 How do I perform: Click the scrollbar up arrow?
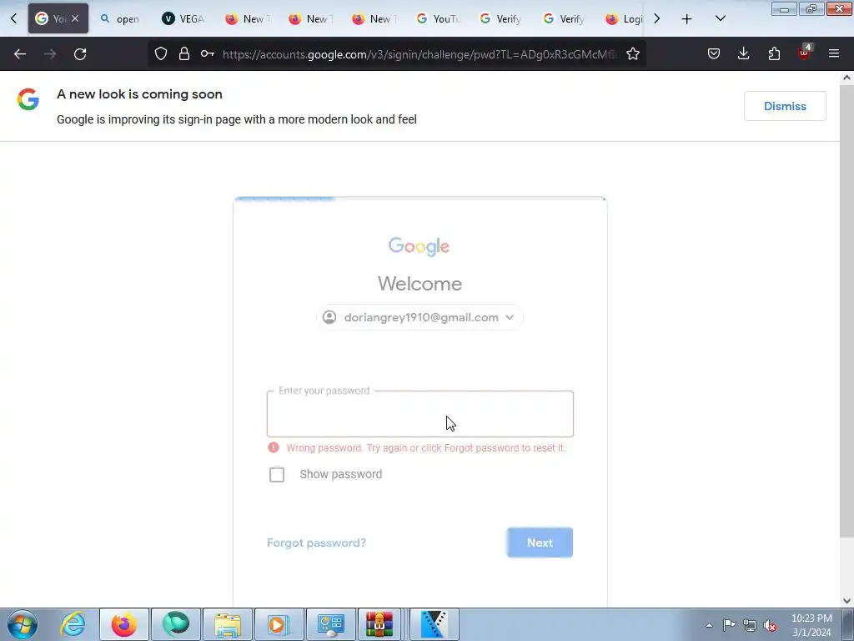point(847,78)
